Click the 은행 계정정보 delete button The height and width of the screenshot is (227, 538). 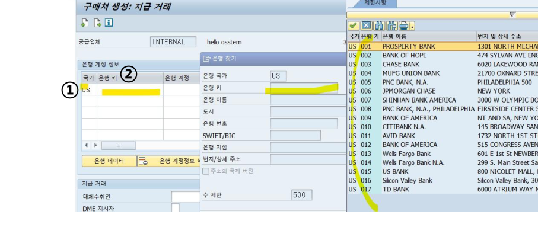(x=169, y=161)
